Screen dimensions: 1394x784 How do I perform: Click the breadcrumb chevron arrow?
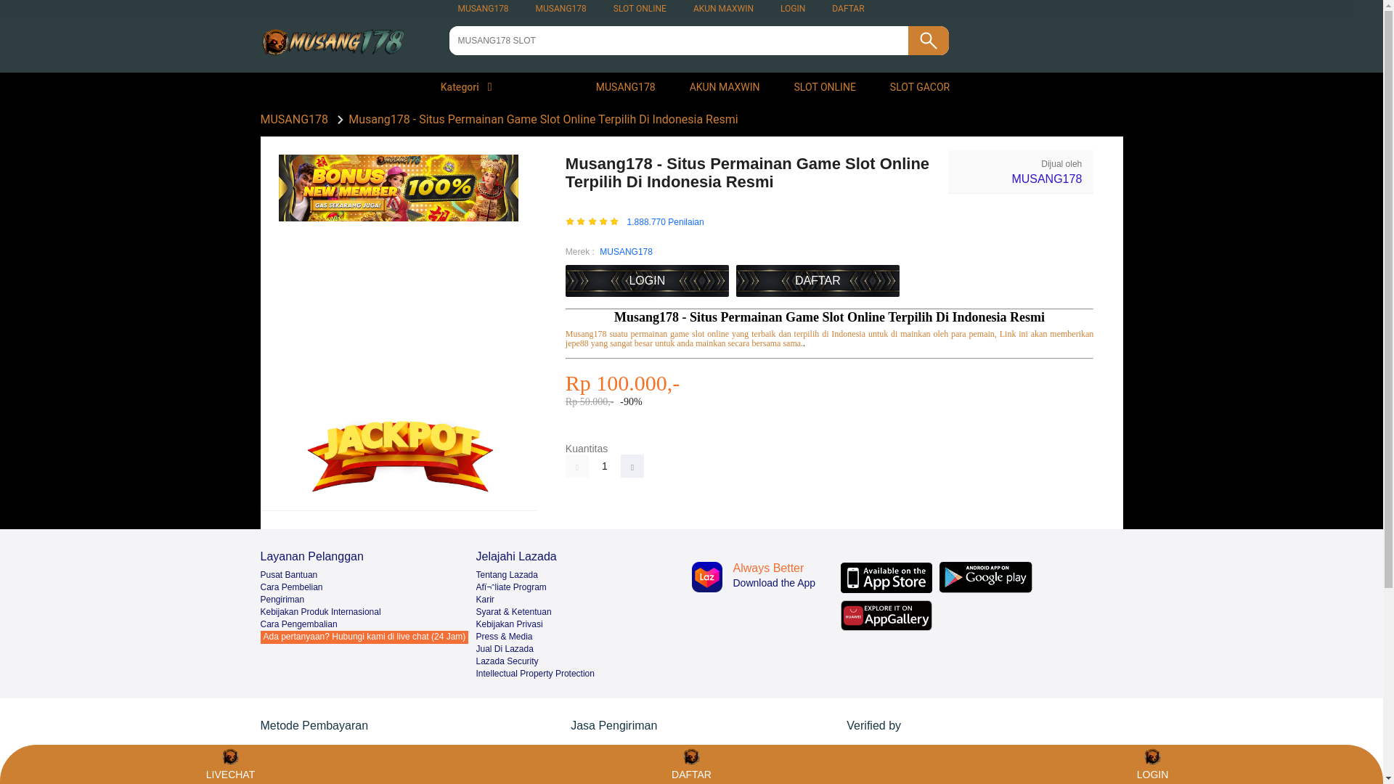(340, 120)
